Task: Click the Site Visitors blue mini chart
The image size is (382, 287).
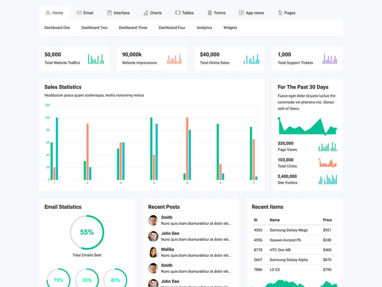Action: click(x=328, y=179)
